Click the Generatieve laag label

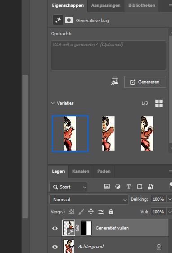pyautogui.click(x=93, y=21)
